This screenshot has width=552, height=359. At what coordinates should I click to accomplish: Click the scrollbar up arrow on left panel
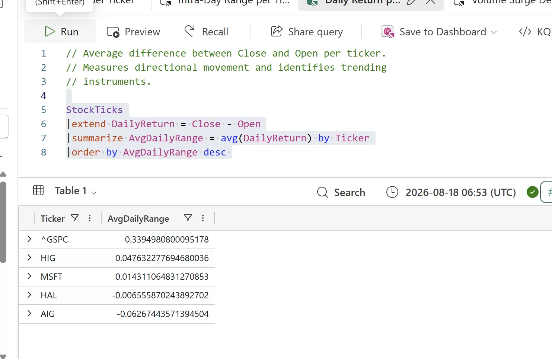click(3, 174)
